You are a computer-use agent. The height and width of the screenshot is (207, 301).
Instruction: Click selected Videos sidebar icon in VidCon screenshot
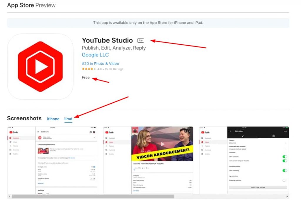point(106,142)
